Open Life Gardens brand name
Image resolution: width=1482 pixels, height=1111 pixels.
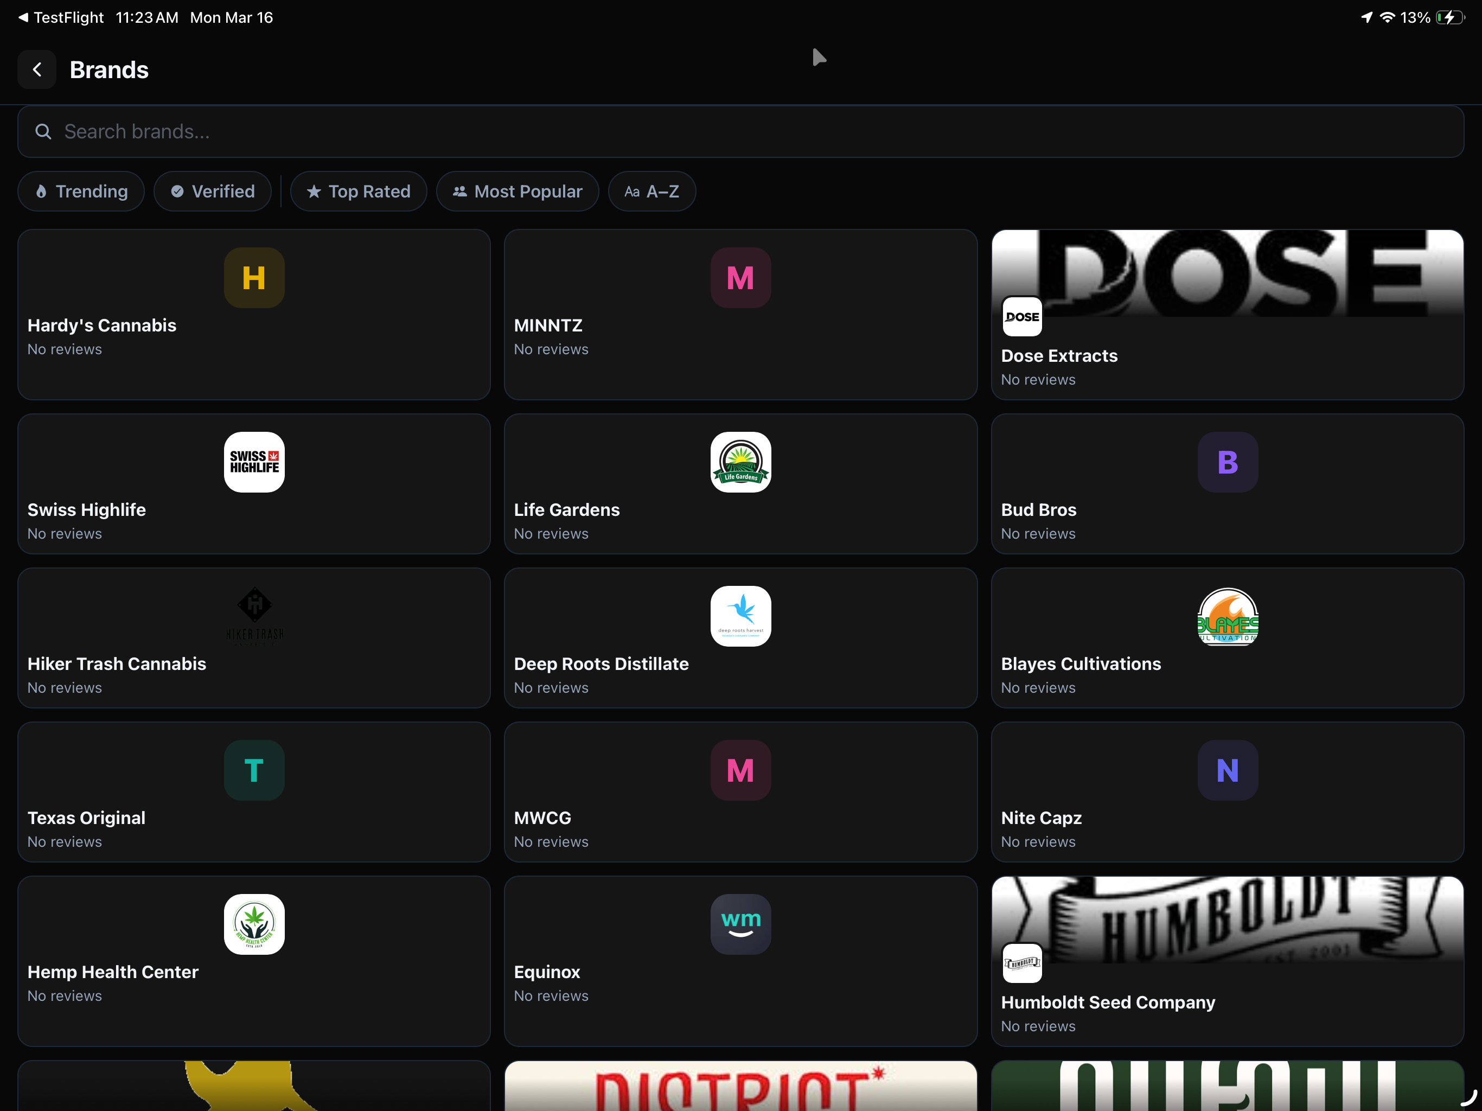567,510
